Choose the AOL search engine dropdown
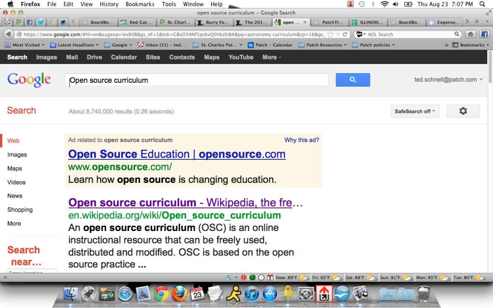This screenshot has width=493, height=308. coord(361,34)
